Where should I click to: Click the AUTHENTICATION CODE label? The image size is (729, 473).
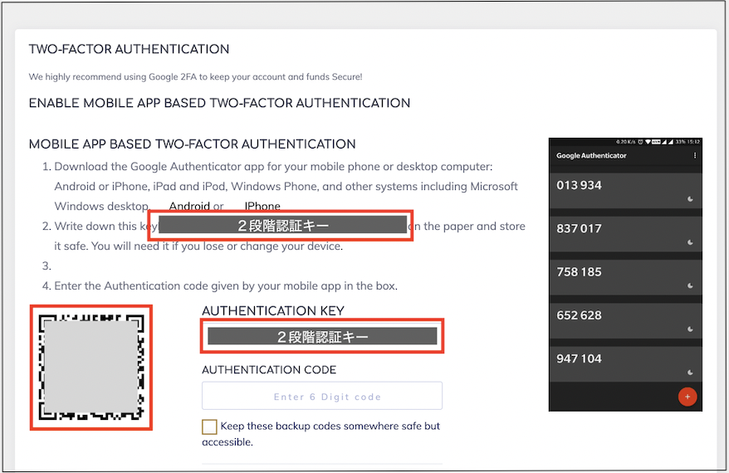269,370
